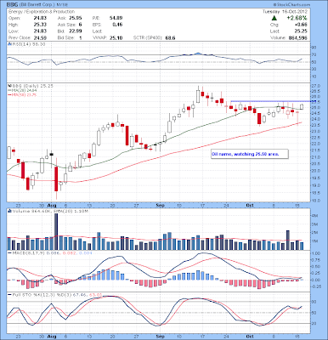
Task: Click the Open value 24.83
Action: (x=40, y=18)
